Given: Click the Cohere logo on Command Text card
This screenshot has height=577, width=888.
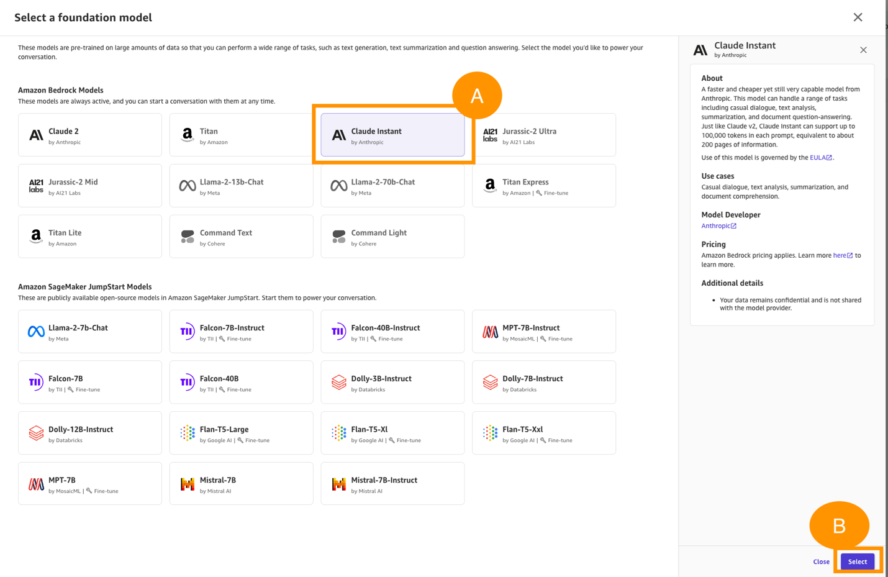Looking at the screenshot, I should pos(187,237).
